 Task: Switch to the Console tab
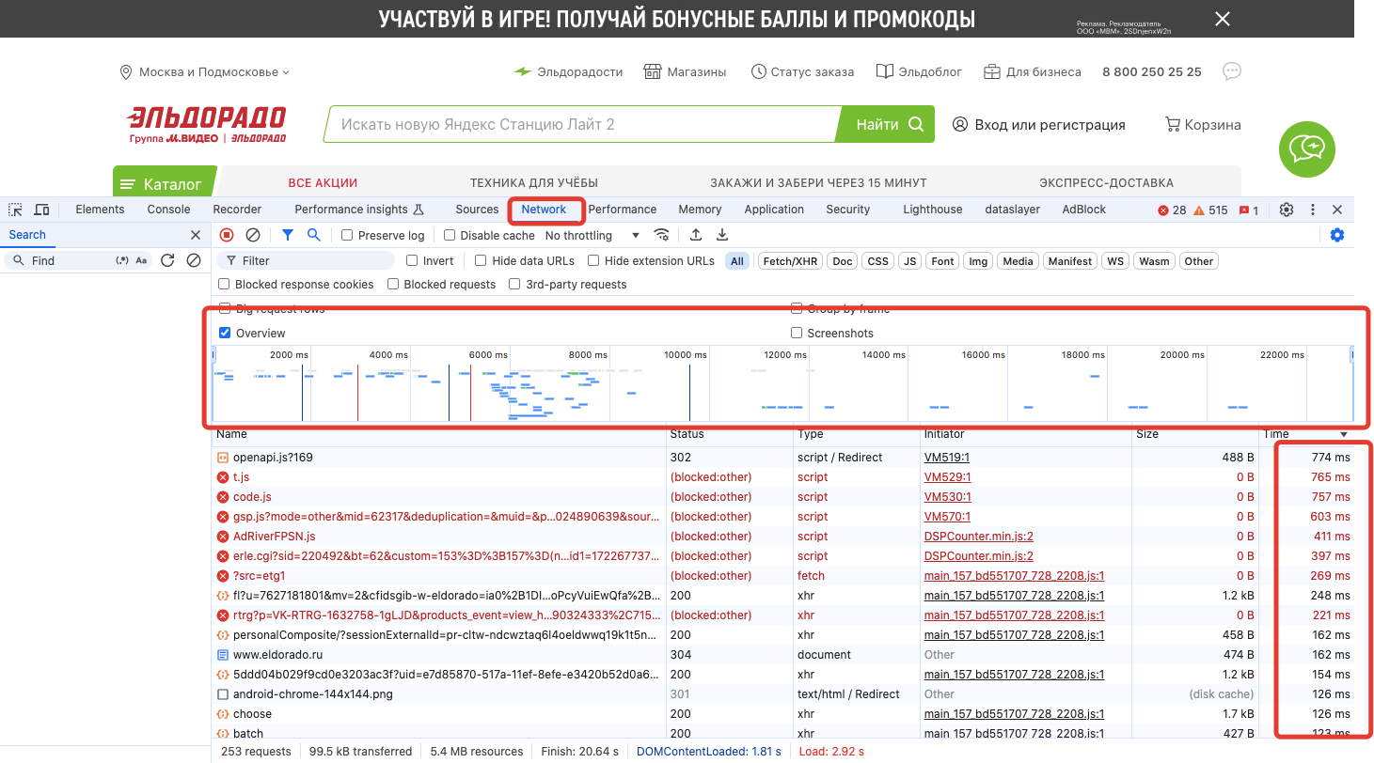tap(168, 210)
